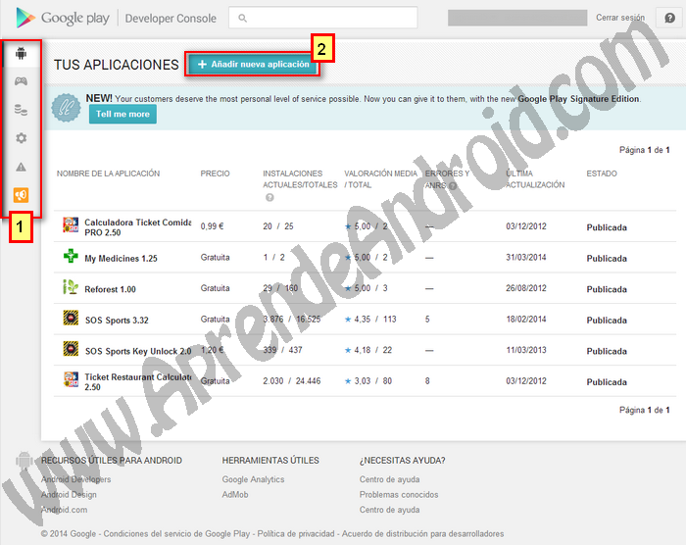Click Cerrar sesión link
Viewport: 686px width, 545px height.
coord(620,18)
